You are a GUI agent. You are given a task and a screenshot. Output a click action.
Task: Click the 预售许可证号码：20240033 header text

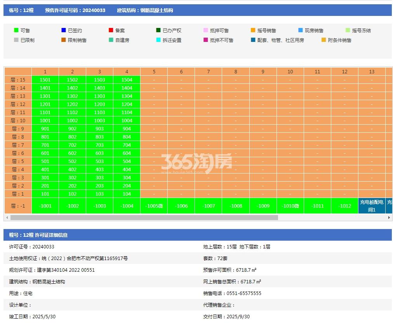pos(75,10)
